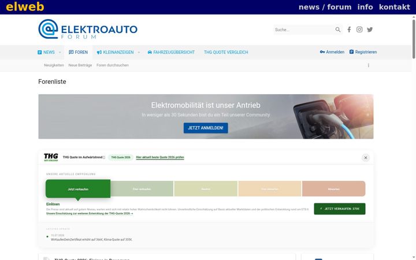Click 'WirKaufenDeinZertifikat erhöht auf 366€' update text
Screen dimensions: 416x260
(91, 240)
